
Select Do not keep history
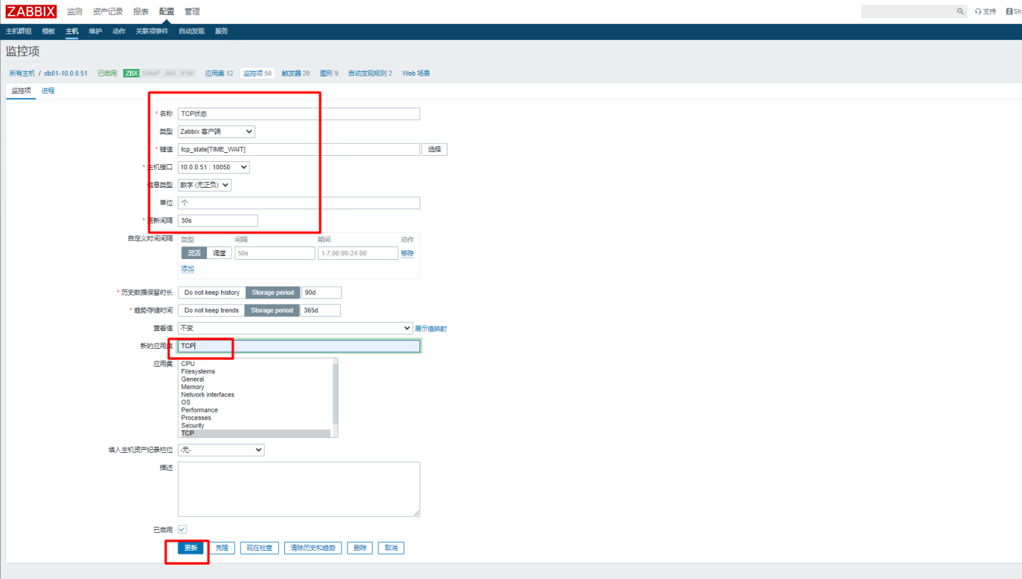tap(212, 292)
